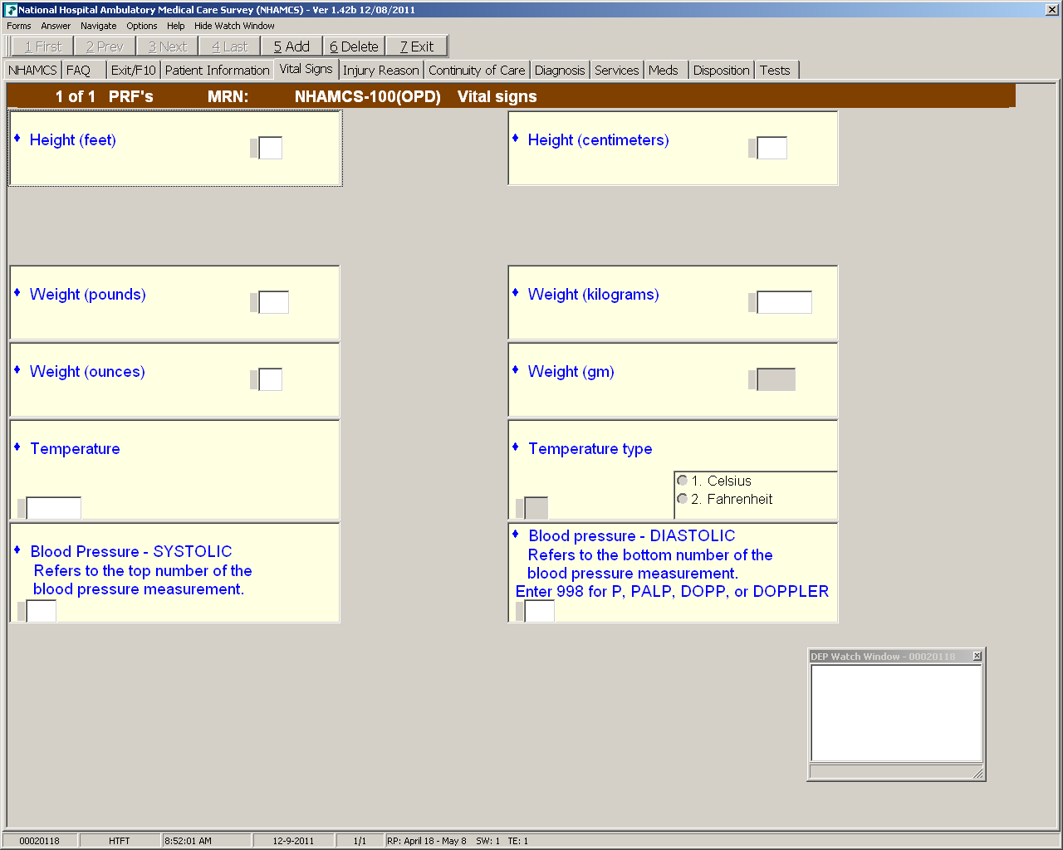Click the 5 Add toolbar button
The width and height of the screenshot is (1063, 850).
coord(291,46)
